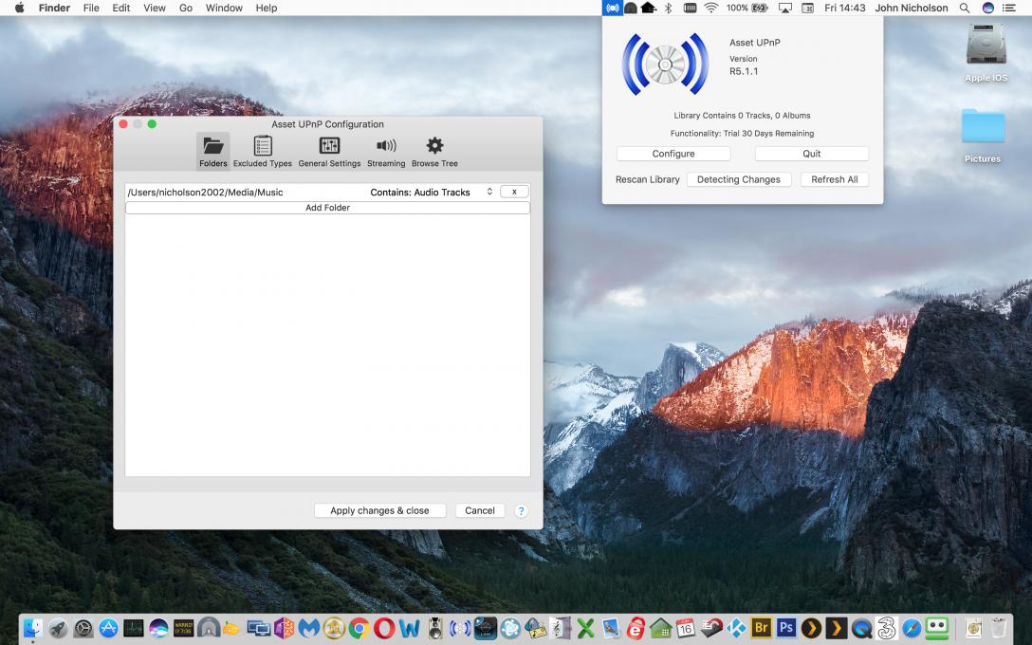1032x645 pixels.
Task: Show the Streaming settings pane
Action: [x=386, y=151]
